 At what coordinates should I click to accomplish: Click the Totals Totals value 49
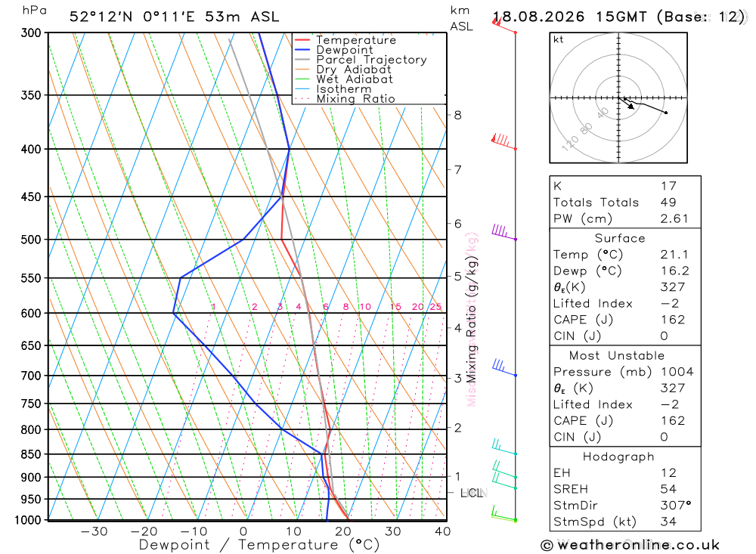668,203
